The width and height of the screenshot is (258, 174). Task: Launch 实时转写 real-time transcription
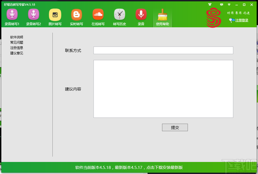(x=76, y=17)
